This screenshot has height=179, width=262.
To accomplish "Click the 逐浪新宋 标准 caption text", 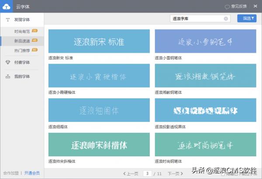I will click(61, 58).
